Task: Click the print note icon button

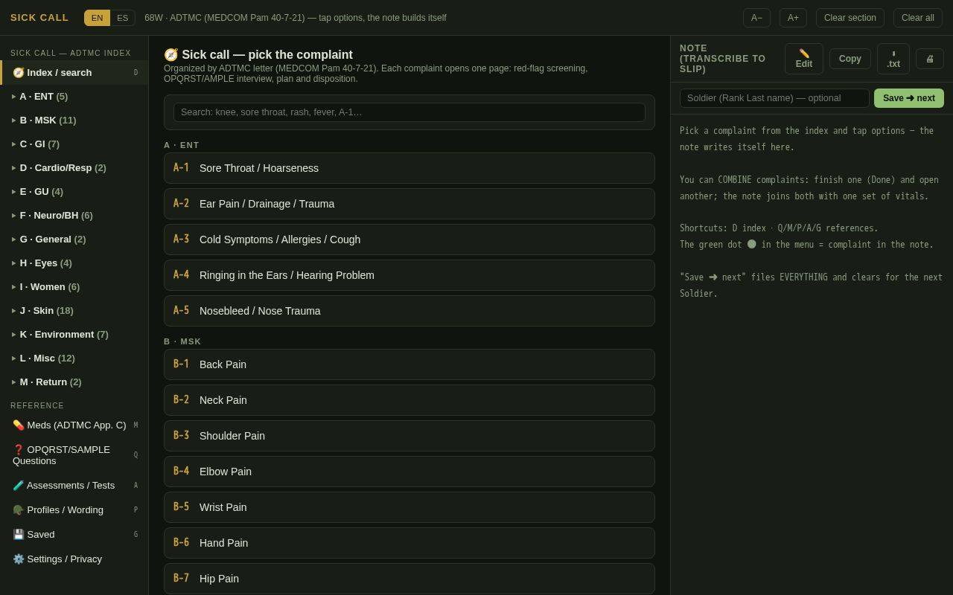Action: click(x=930, y=59)
